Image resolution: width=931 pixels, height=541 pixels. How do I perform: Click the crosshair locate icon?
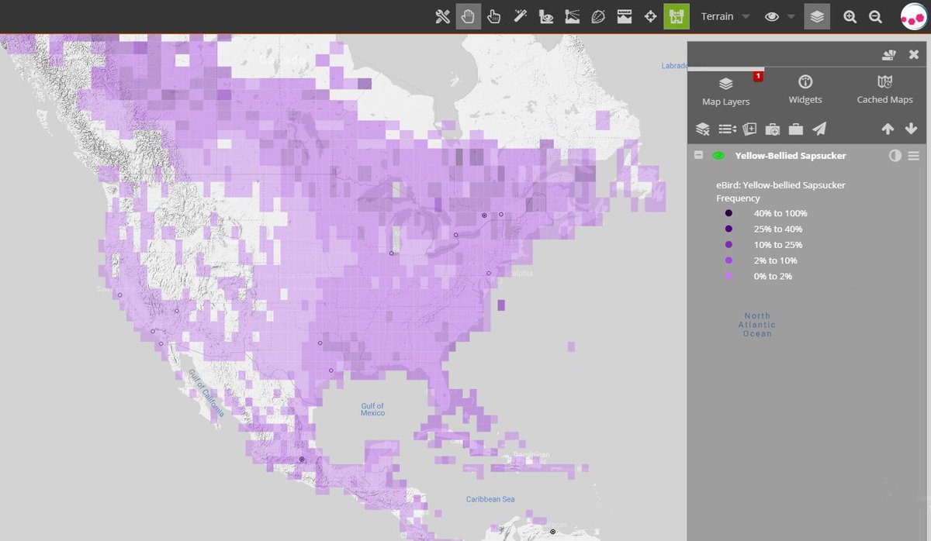[651, 16]
